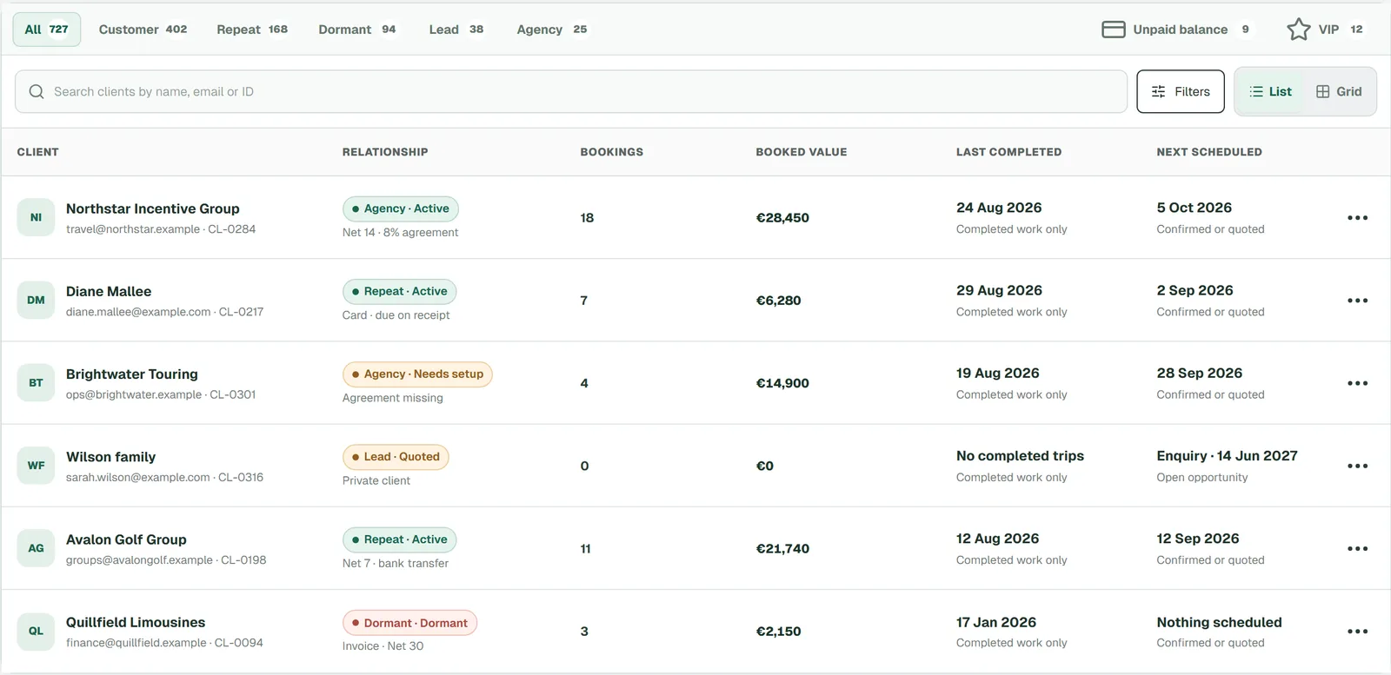This screenshot has height=675, width=1391.
Task: Open Diane Mallee client record
Action: click(x=109, y=291)
